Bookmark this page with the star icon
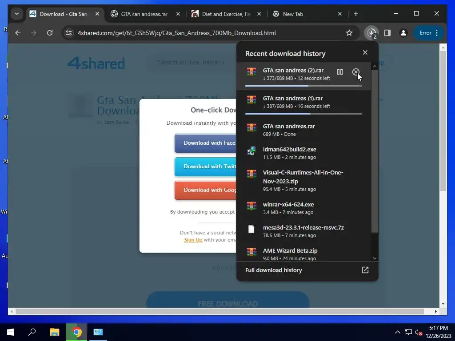455x341 pixels. [349, 33]
